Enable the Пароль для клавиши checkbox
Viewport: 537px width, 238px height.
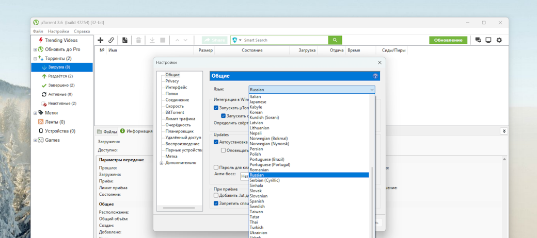click(216, 167)
